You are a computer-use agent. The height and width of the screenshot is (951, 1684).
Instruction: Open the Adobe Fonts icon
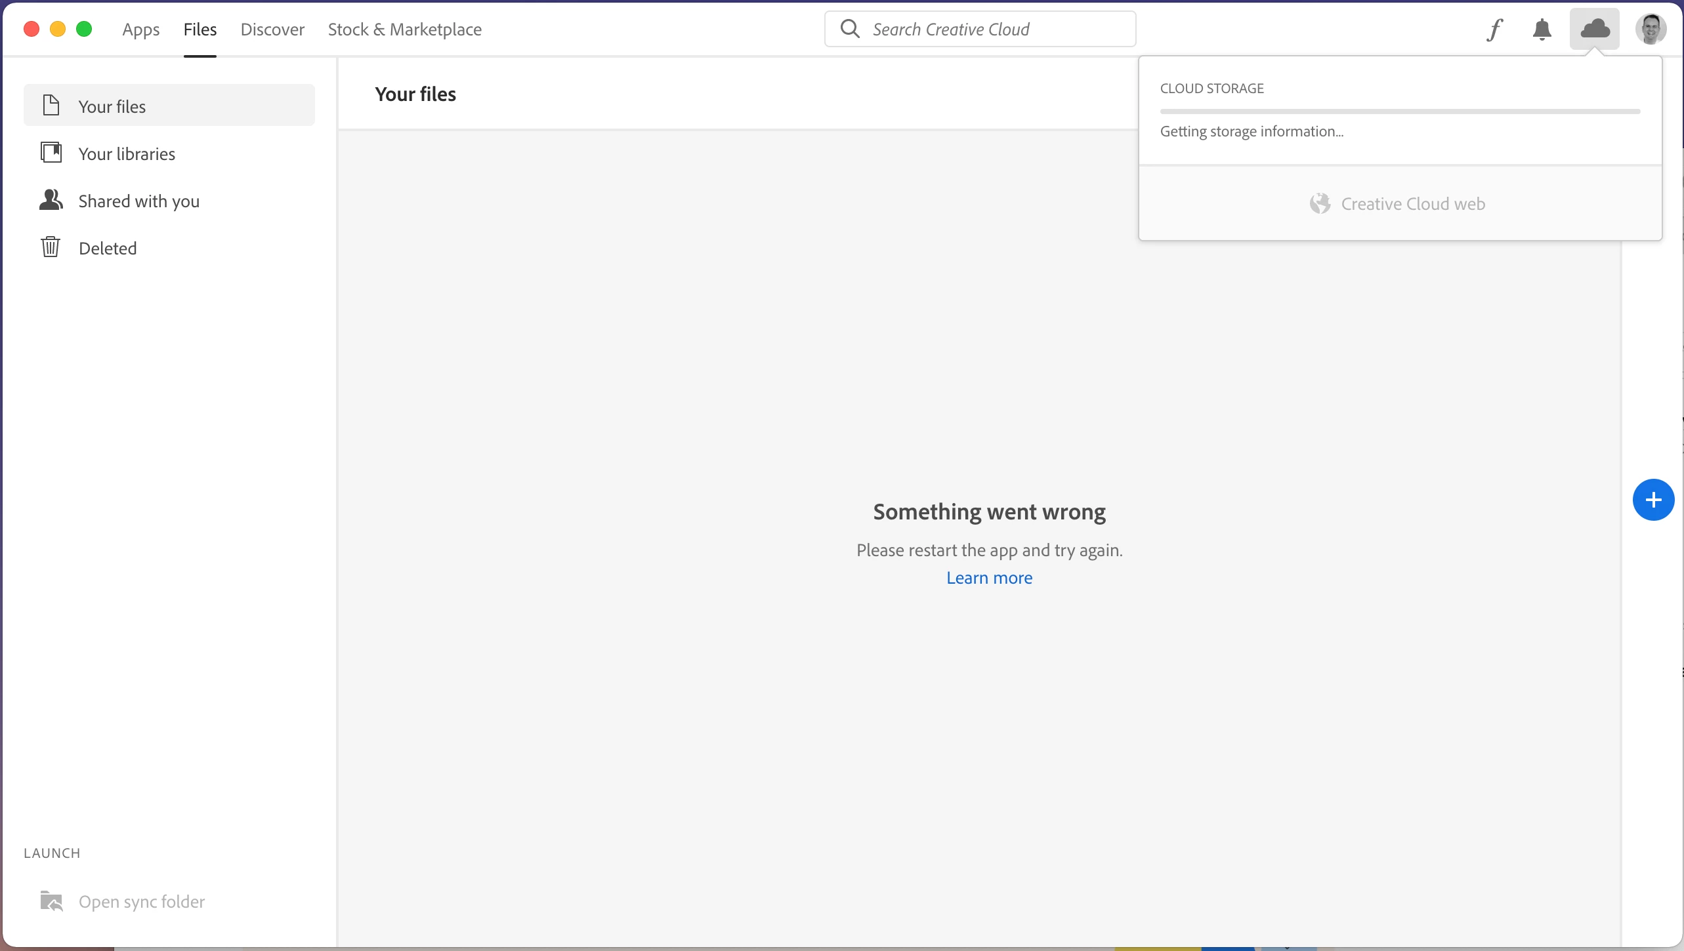1494,30
